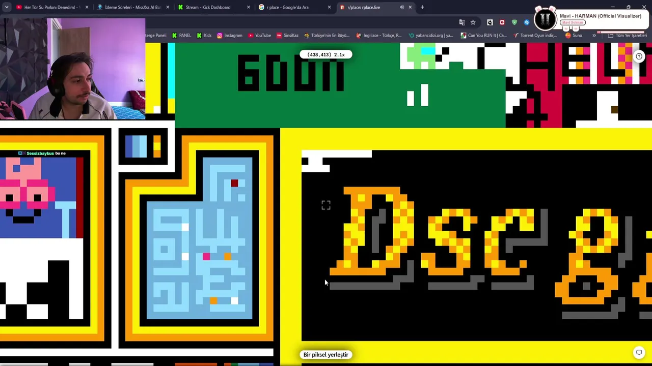Bookmark this page with the star icon
The height and width of the screenshot is (366, 652).
click(x=473, y=22)
